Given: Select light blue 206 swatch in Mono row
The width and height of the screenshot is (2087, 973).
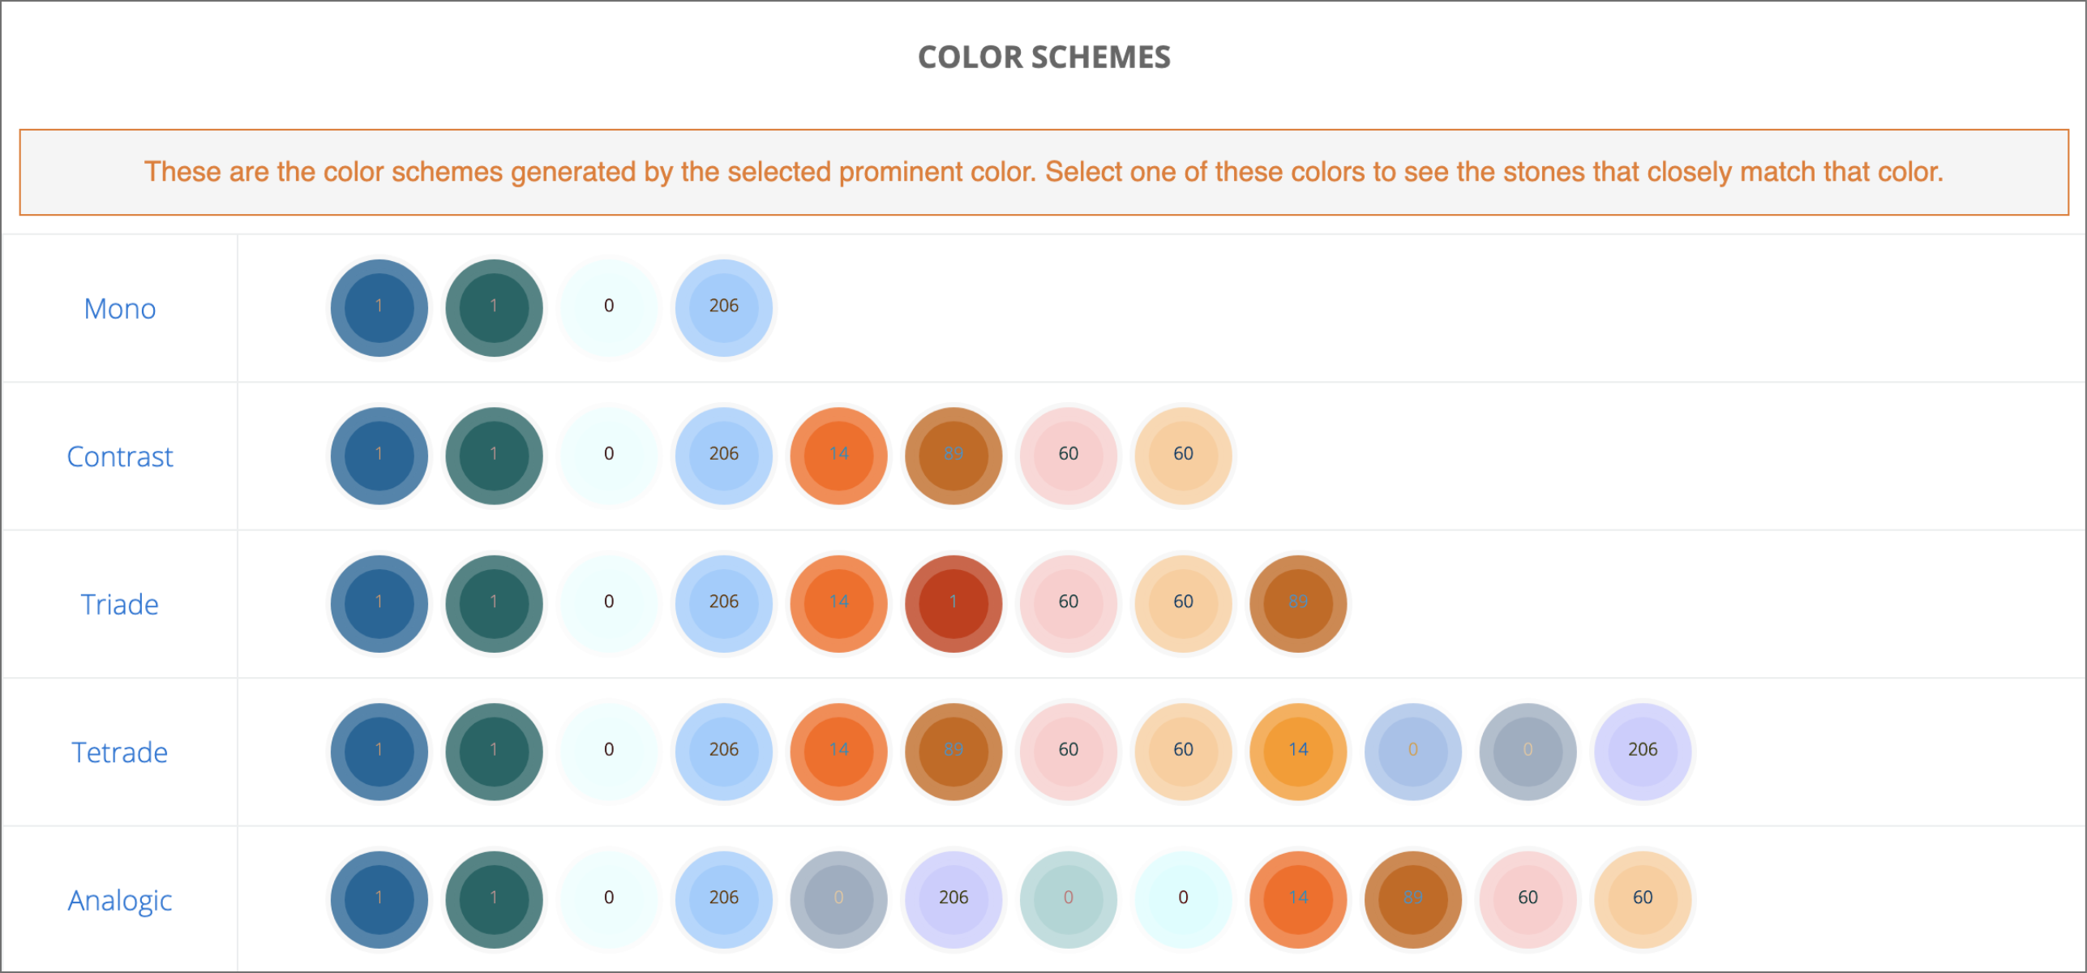Looking at the screenshot, I should coord(724,308).
